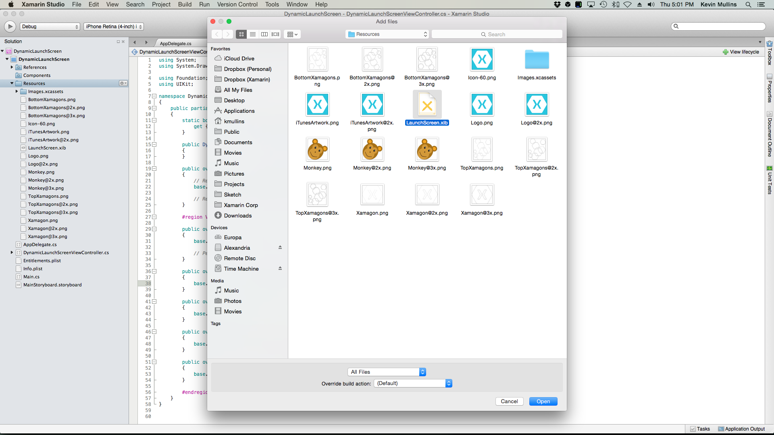Open Override build action dropdown
Image resolution: width=774 pixels, height=435 pixels.
(x=413, y=383)
